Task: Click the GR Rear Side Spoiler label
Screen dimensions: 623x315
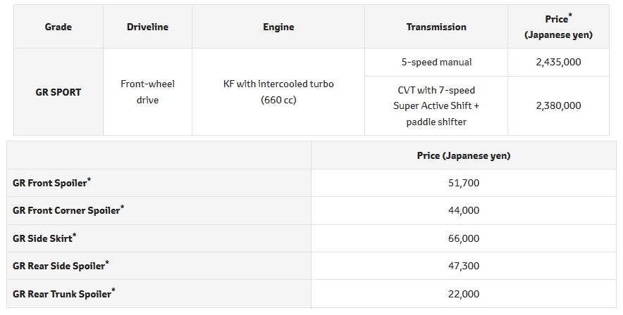Action: [x=61, y=266]
